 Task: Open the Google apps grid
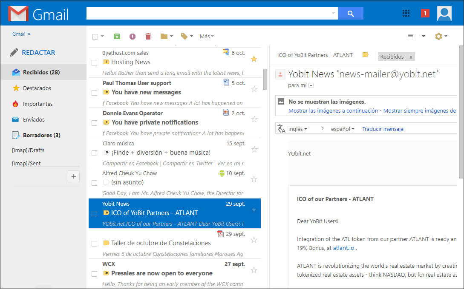tap(406, 13)
